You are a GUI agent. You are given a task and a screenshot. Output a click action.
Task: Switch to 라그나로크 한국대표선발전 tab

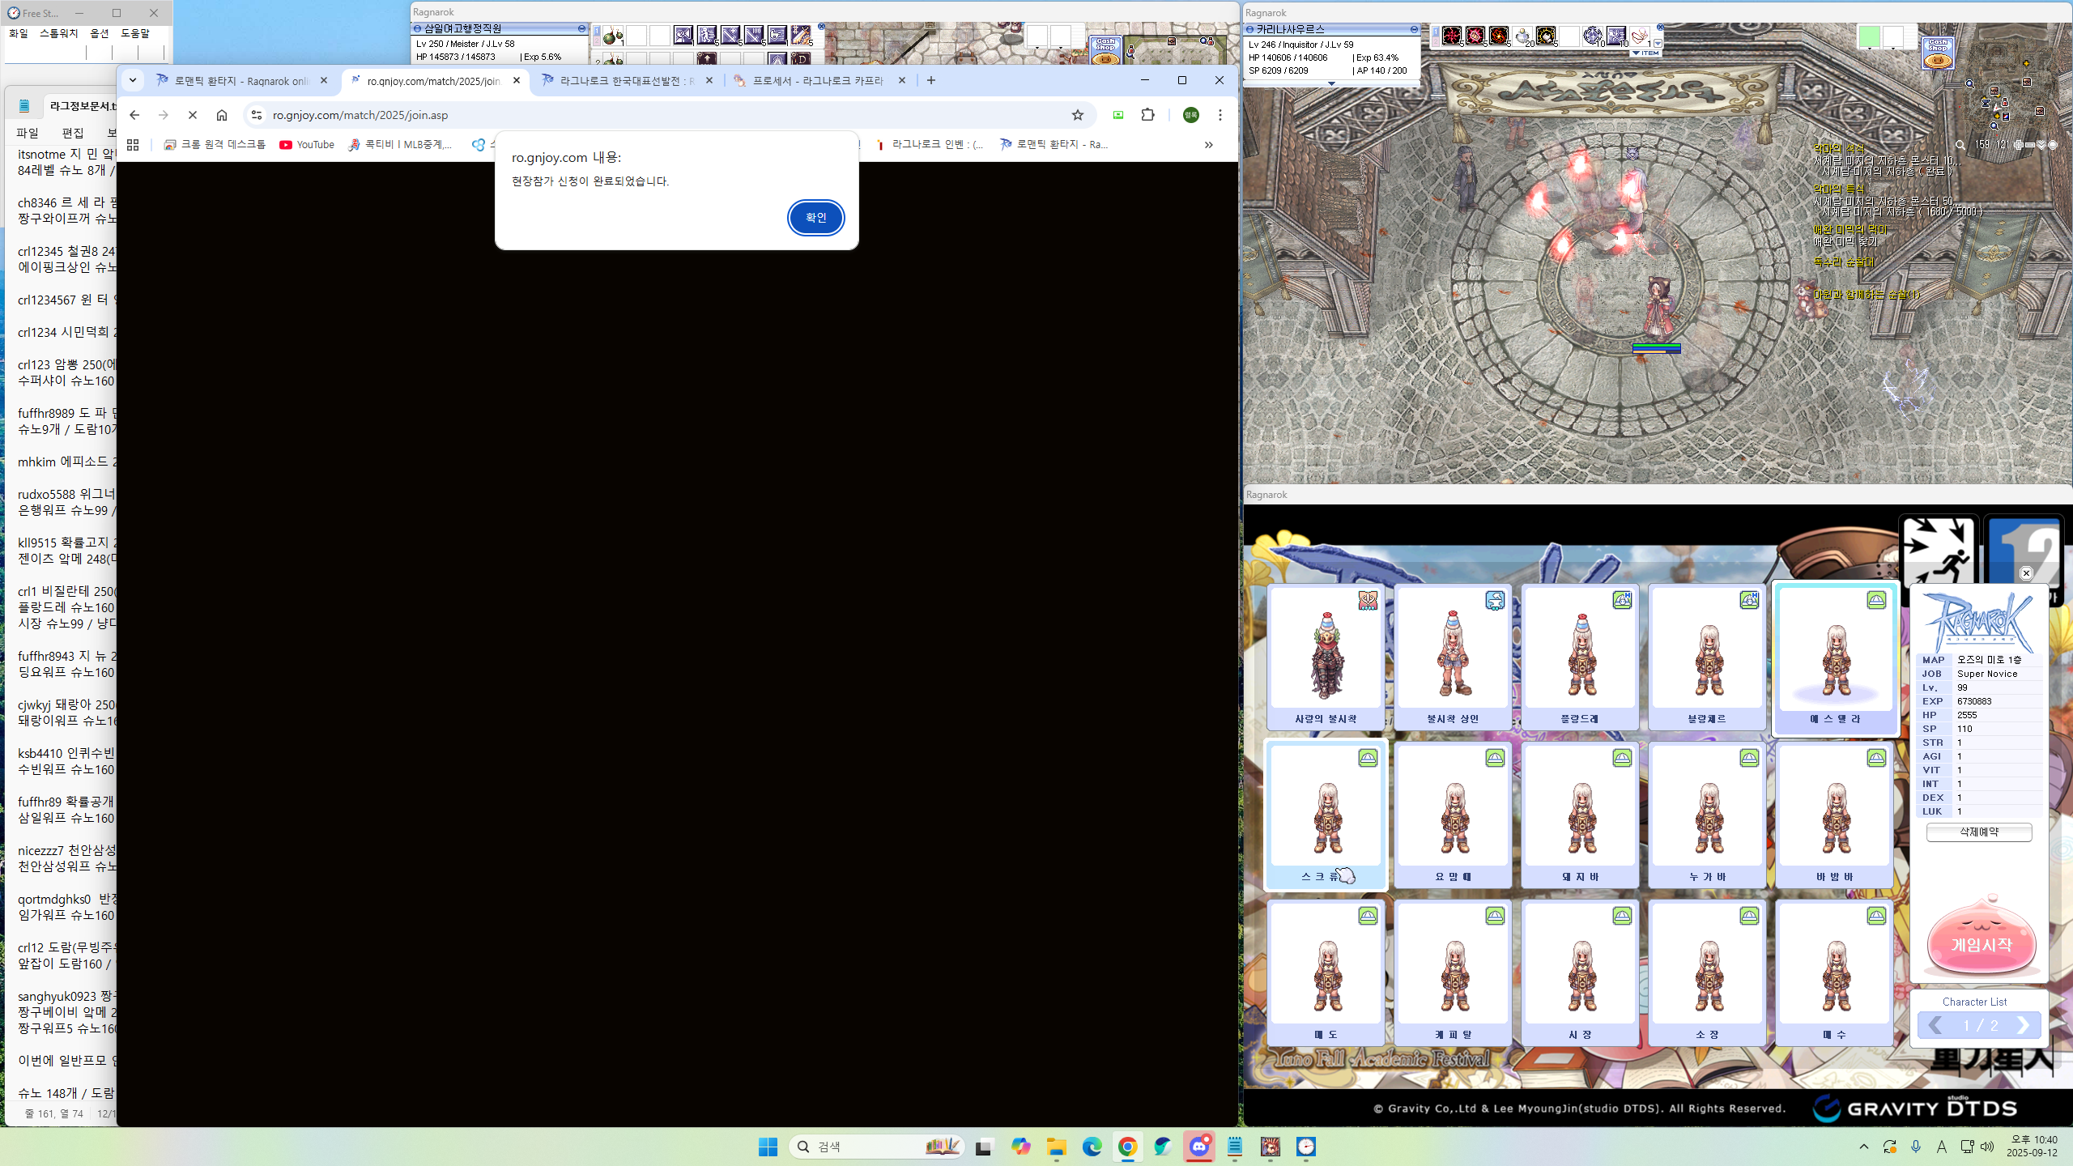tap(627, 81)
